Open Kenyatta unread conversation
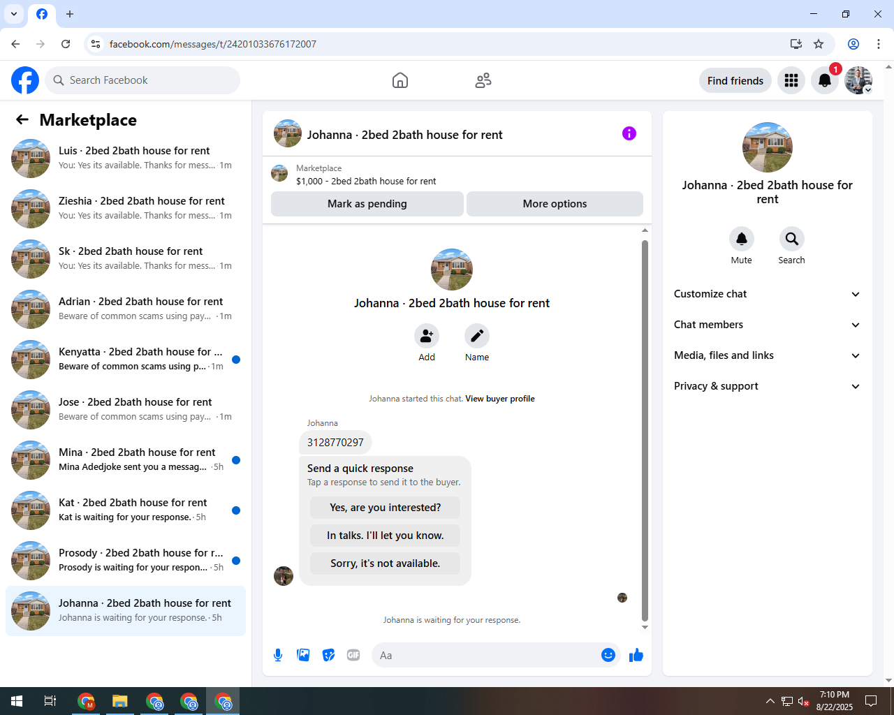This screenshot has height=715, width=894. (126, 360)
